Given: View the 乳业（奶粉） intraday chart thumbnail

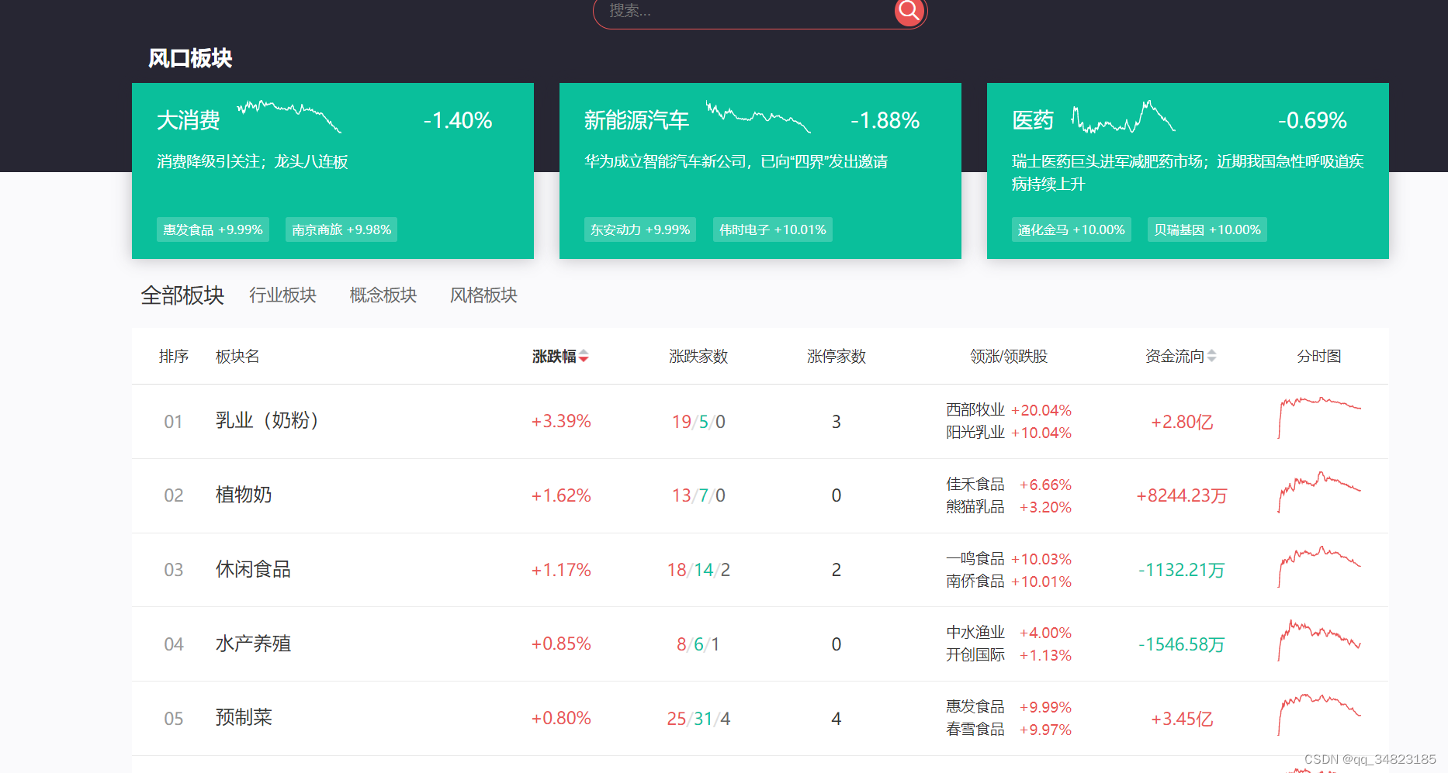Looking at the screenshot, I should 1319,418.
